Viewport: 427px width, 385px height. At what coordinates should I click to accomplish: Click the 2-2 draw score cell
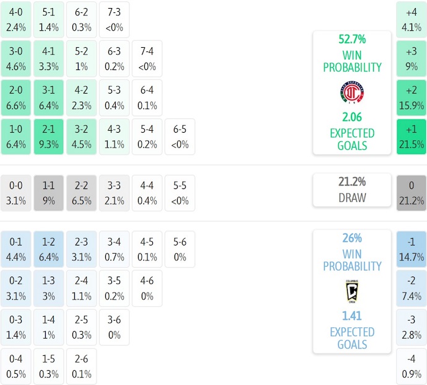[x=81, y=192]
